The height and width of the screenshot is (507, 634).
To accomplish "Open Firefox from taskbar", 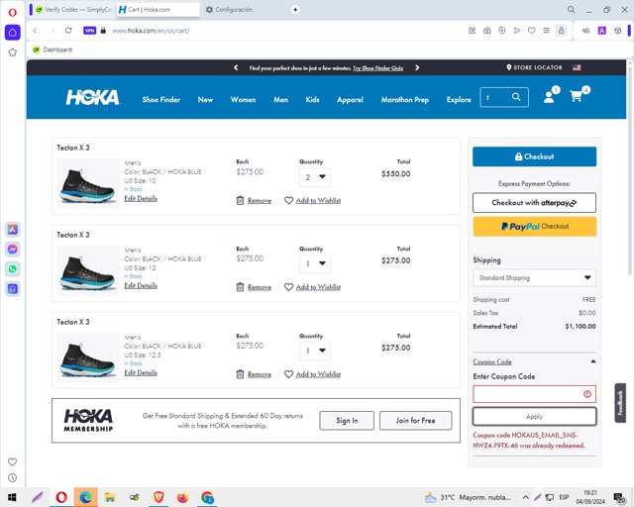I will [x=182, y=497].
